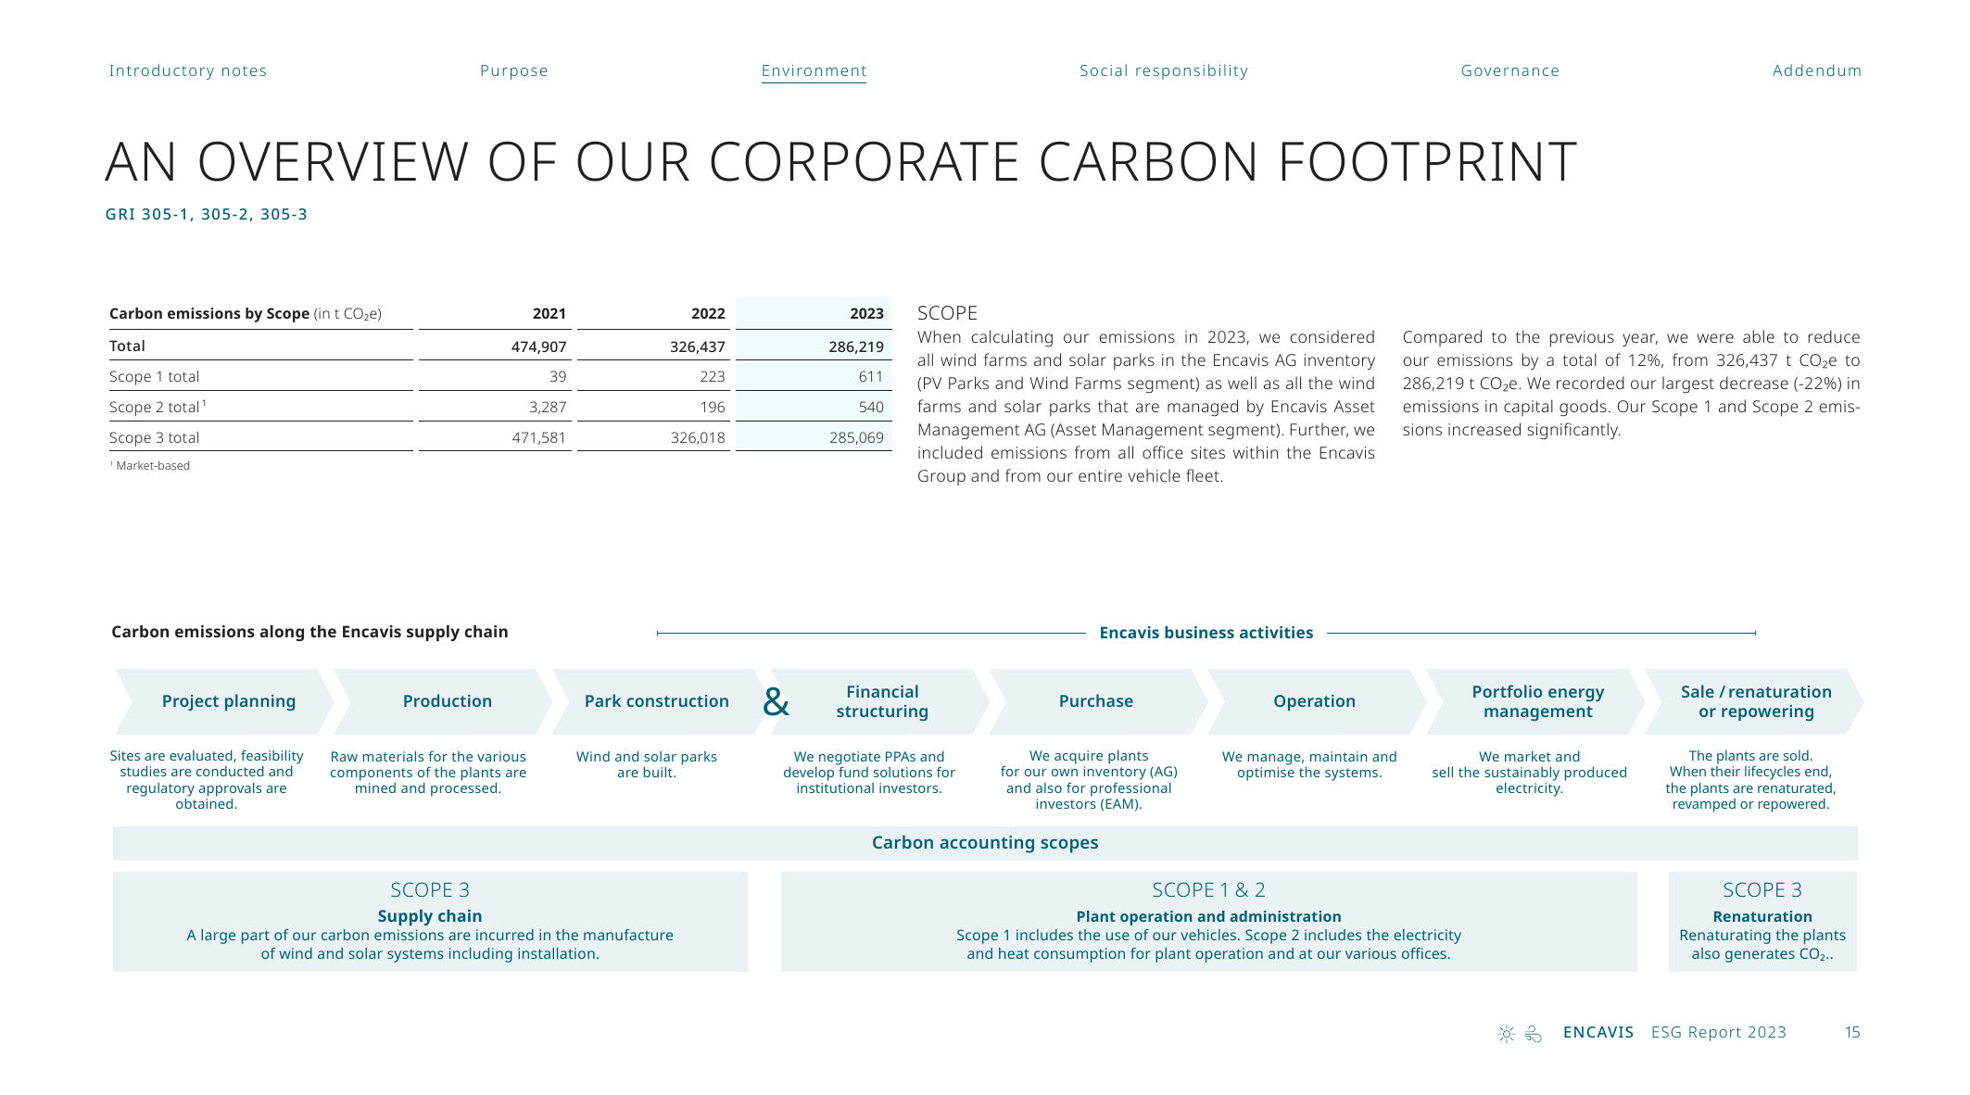Viewport: 1970px width, 1095px height.
Task: Click the sun icon in the footer
Action: pyautogui.click(x=1507, y=1034)
